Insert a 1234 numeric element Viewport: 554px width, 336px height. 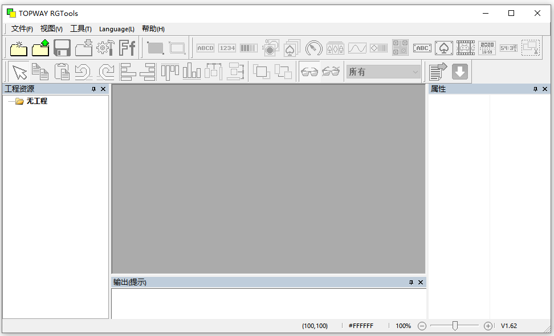(x=227, y=48)
